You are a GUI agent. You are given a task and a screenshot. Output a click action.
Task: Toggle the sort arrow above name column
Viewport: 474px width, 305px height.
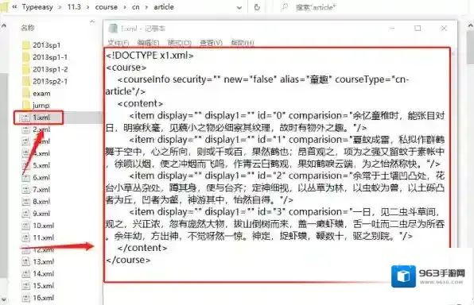point(92,21)
